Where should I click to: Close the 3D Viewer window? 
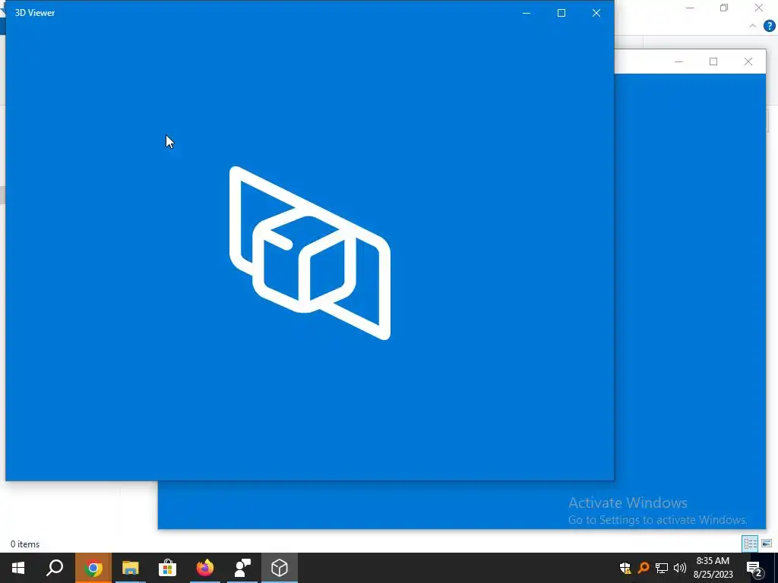(x=596, y=13)
